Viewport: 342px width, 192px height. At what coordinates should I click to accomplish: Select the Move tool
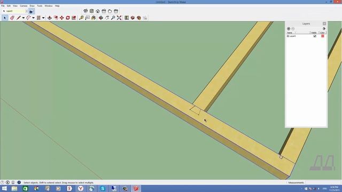tap(62, 18)
